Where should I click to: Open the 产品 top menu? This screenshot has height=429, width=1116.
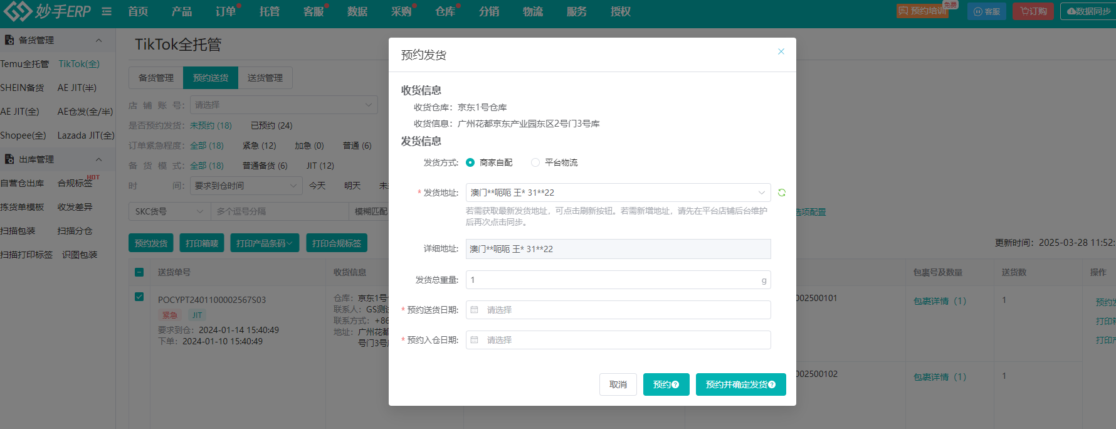pos(182,12)
